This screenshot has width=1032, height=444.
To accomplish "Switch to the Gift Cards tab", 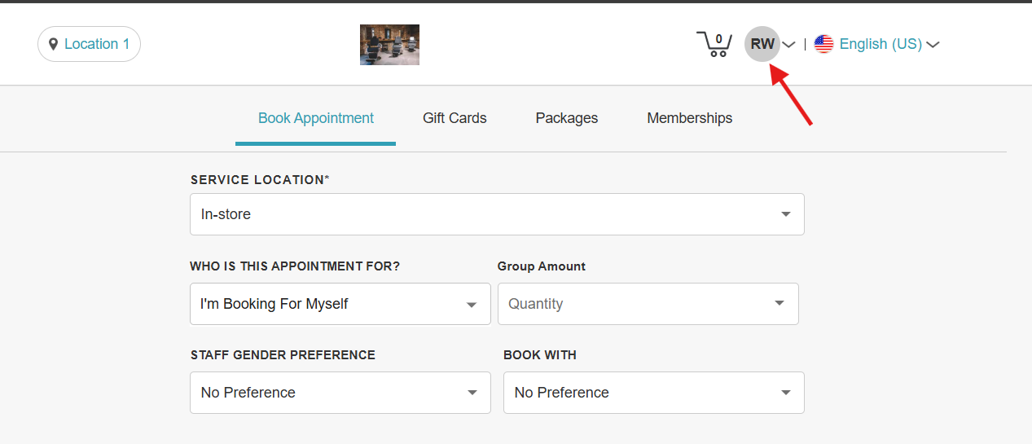I will point(455,118).
